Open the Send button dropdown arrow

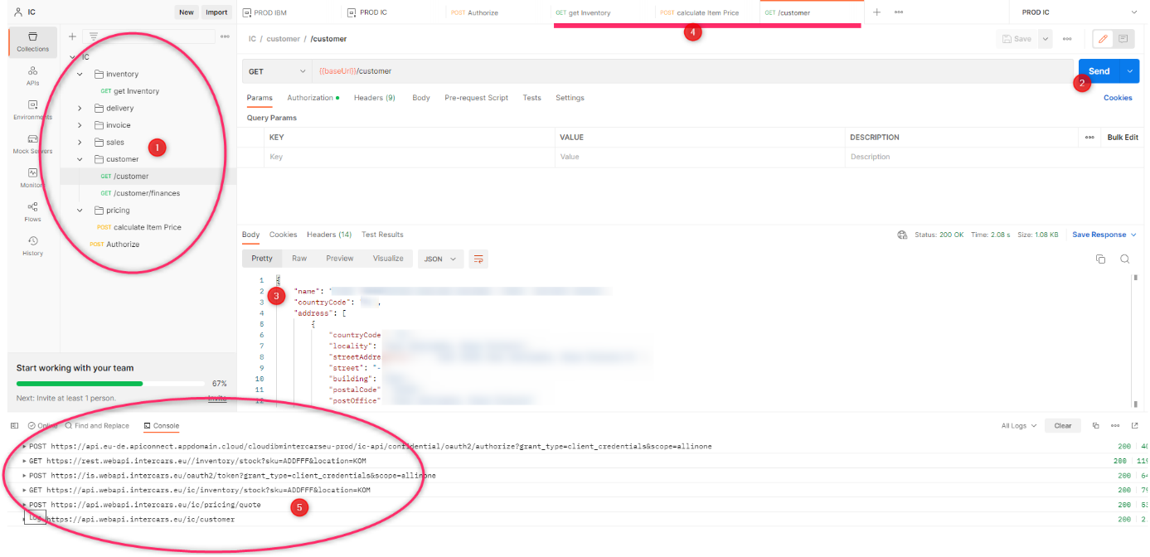[1130, 71]
